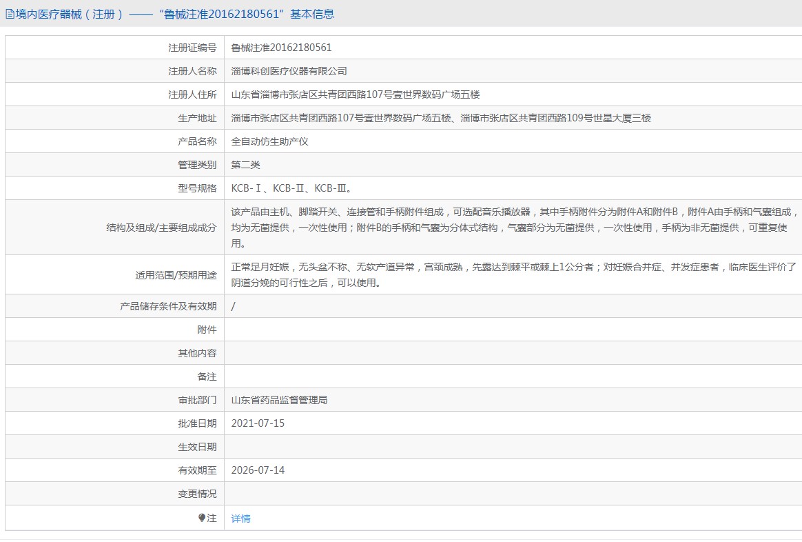Click the 有效期至 label
This screenshot has height=542, width=802.
tap(198, 471)
